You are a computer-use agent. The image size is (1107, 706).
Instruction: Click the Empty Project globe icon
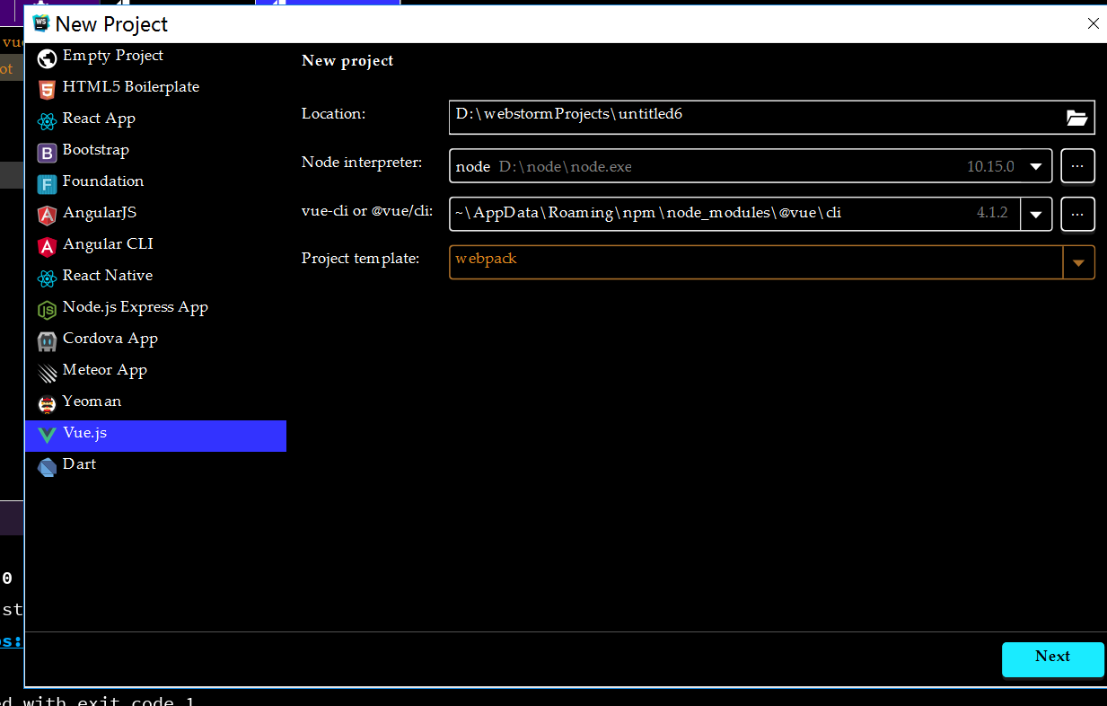tap(48, 59)
